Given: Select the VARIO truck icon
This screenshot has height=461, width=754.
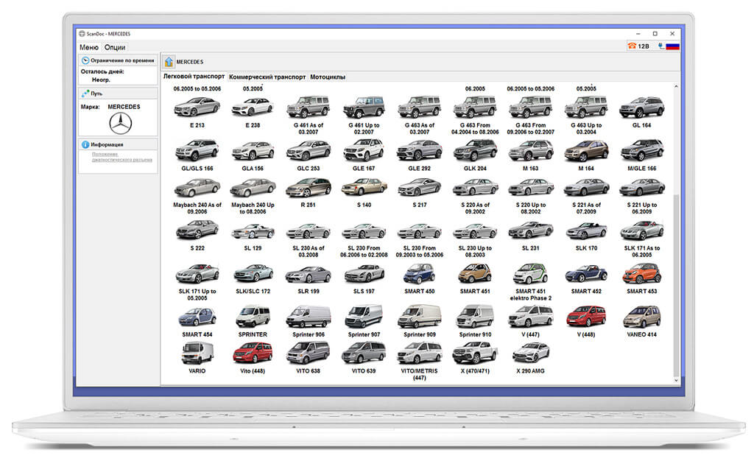Looking at the screenshot, I should 197,353.
